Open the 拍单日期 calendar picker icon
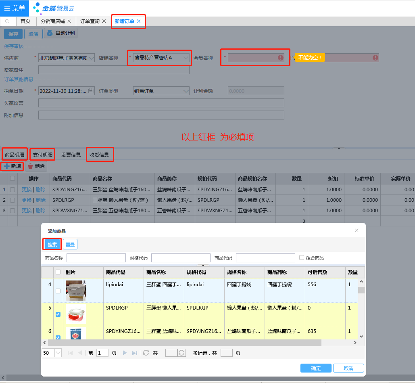415x383 pixels. [91, 91]
